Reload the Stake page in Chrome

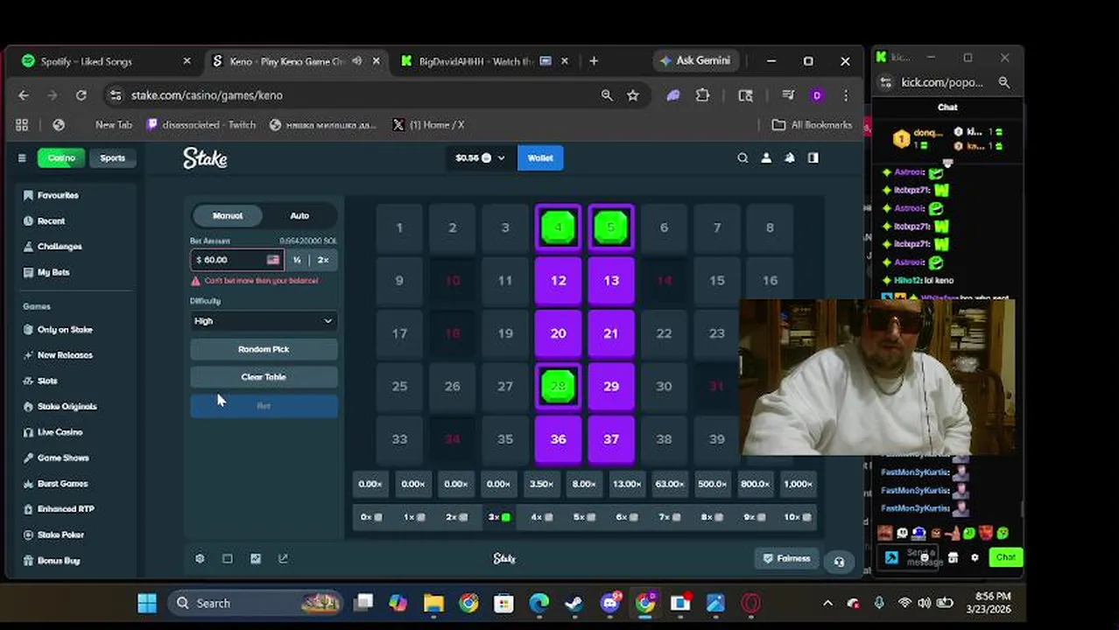click(x=81, y=95)
